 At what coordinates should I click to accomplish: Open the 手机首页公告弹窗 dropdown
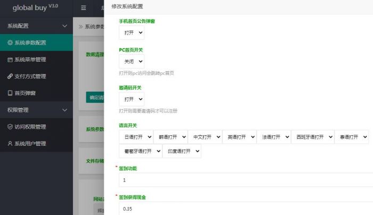pyautogui.click(x=131, y=33)
